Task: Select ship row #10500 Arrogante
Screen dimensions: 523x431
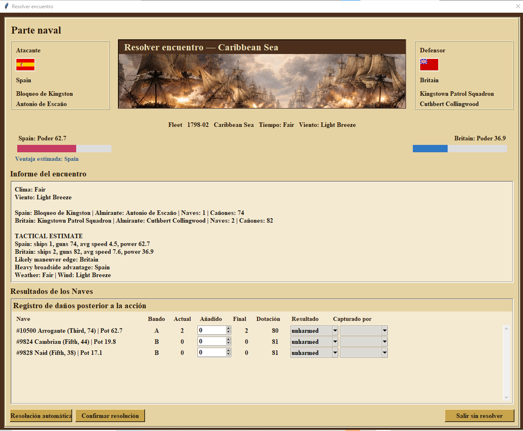Action: (69, 331)
